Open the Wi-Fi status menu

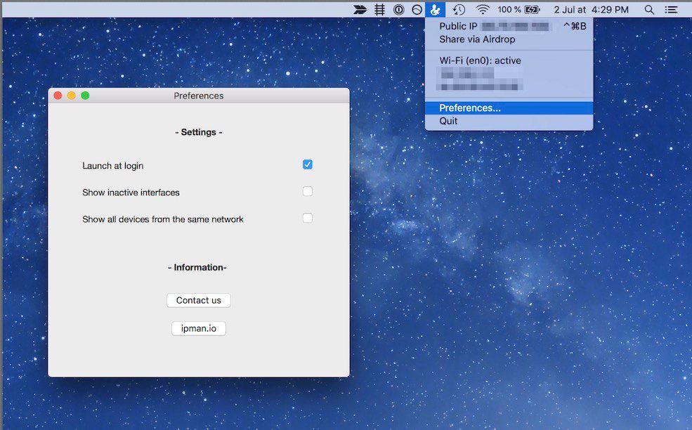click(x=483, y=10)
